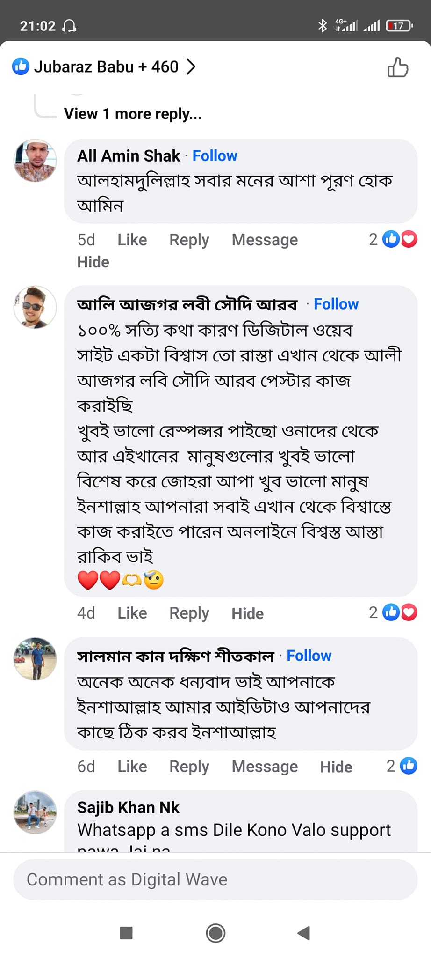Tap the Comment as Digital Wave field
The width and height of the screenshot is (431, 959).
[x=215, y=879]
